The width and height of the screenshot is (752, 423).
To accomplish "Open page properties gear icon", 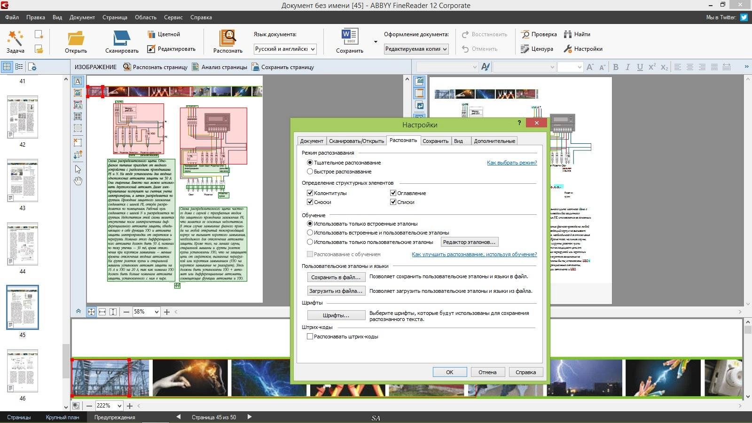I will coord(32,67).
